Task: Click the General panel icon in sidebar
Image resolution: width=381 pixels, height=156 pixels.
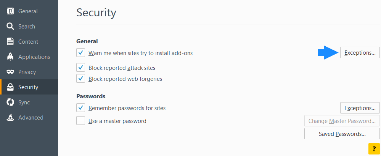Action: 10,11
